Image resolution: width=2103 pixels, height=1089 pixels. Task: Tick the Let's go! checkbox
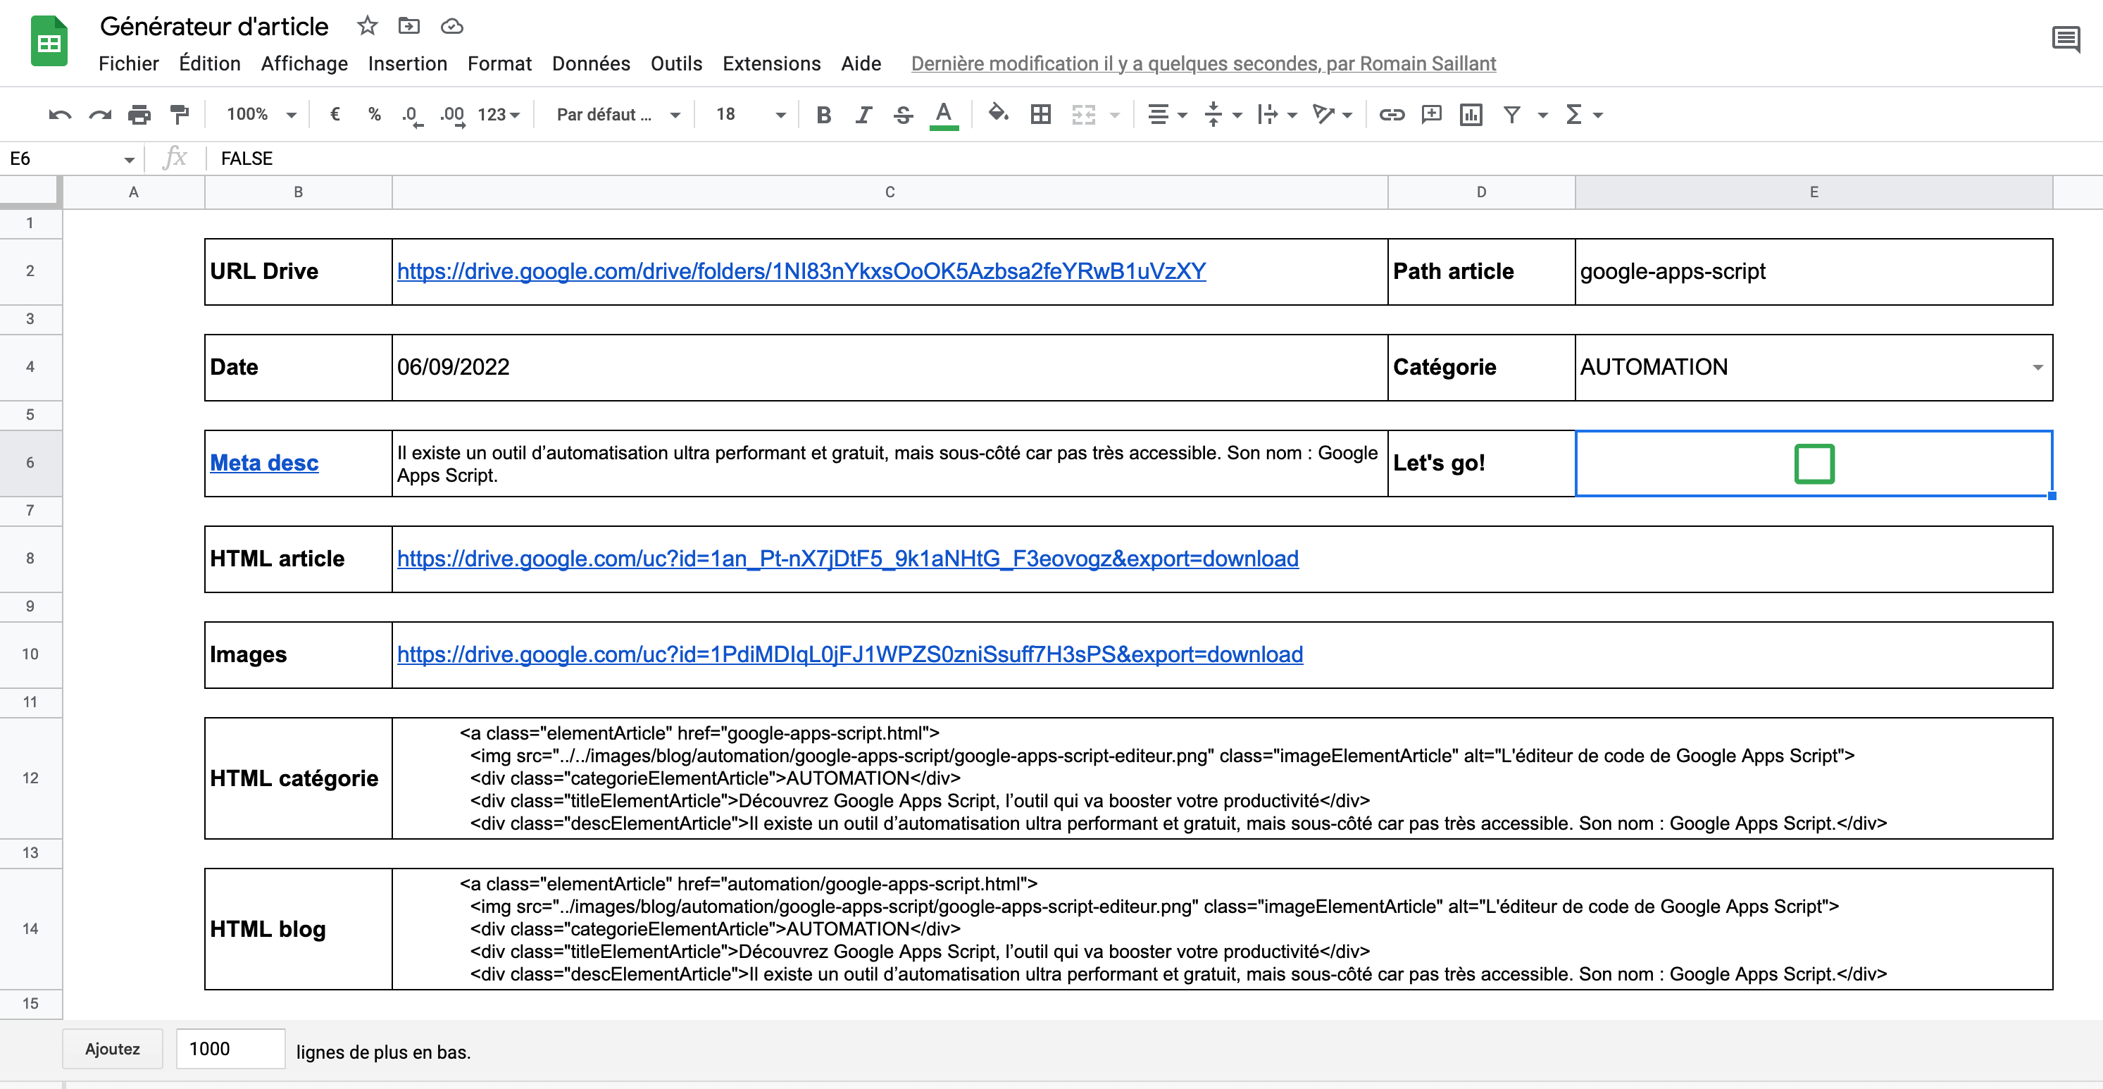[1814, 463]
